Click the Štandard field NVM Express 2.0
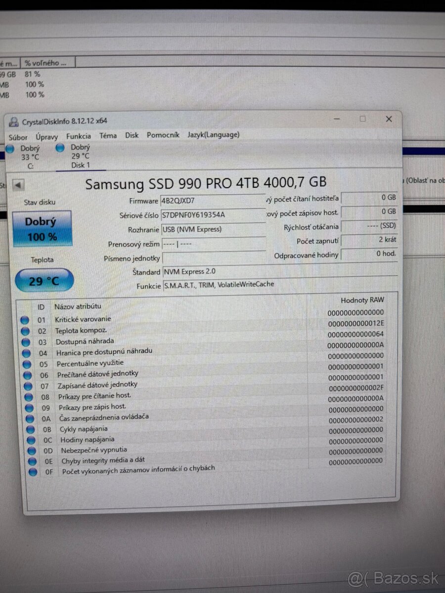 280,271
